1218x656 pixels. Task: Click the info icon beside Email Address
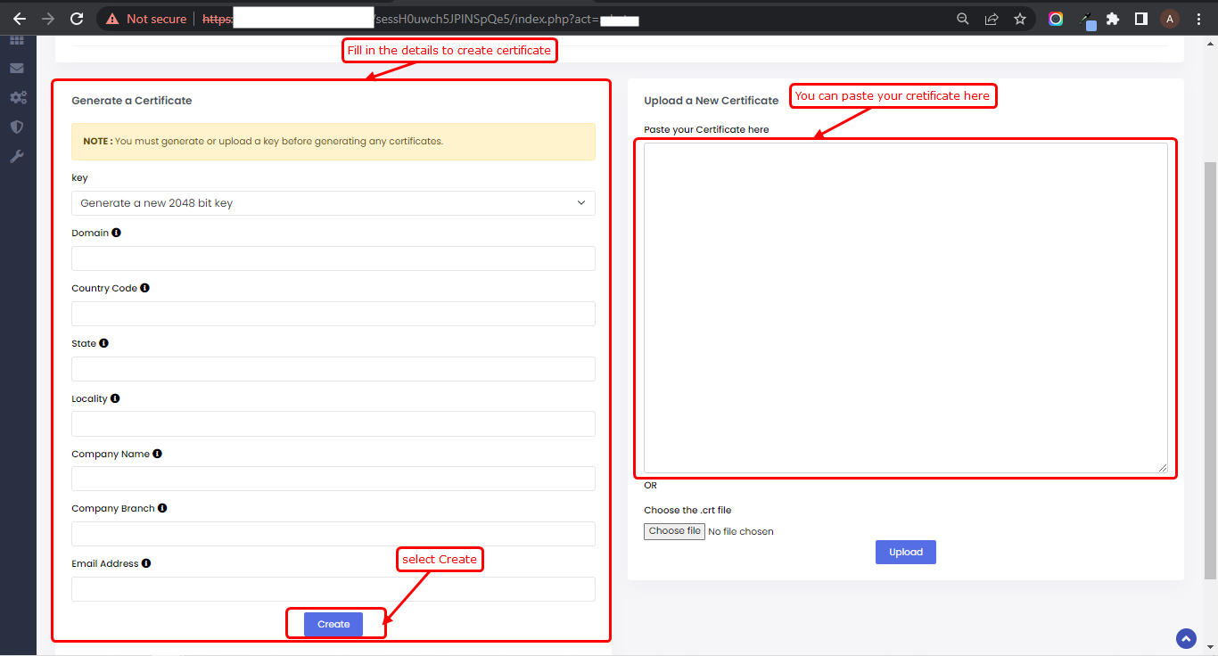146,563
